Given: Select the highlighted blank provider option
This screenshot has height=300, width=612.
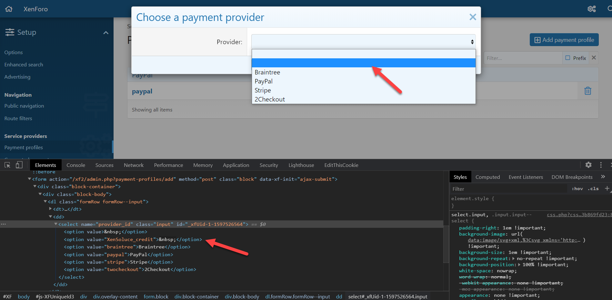Looking at the screenshot, I should pos(364,63).
